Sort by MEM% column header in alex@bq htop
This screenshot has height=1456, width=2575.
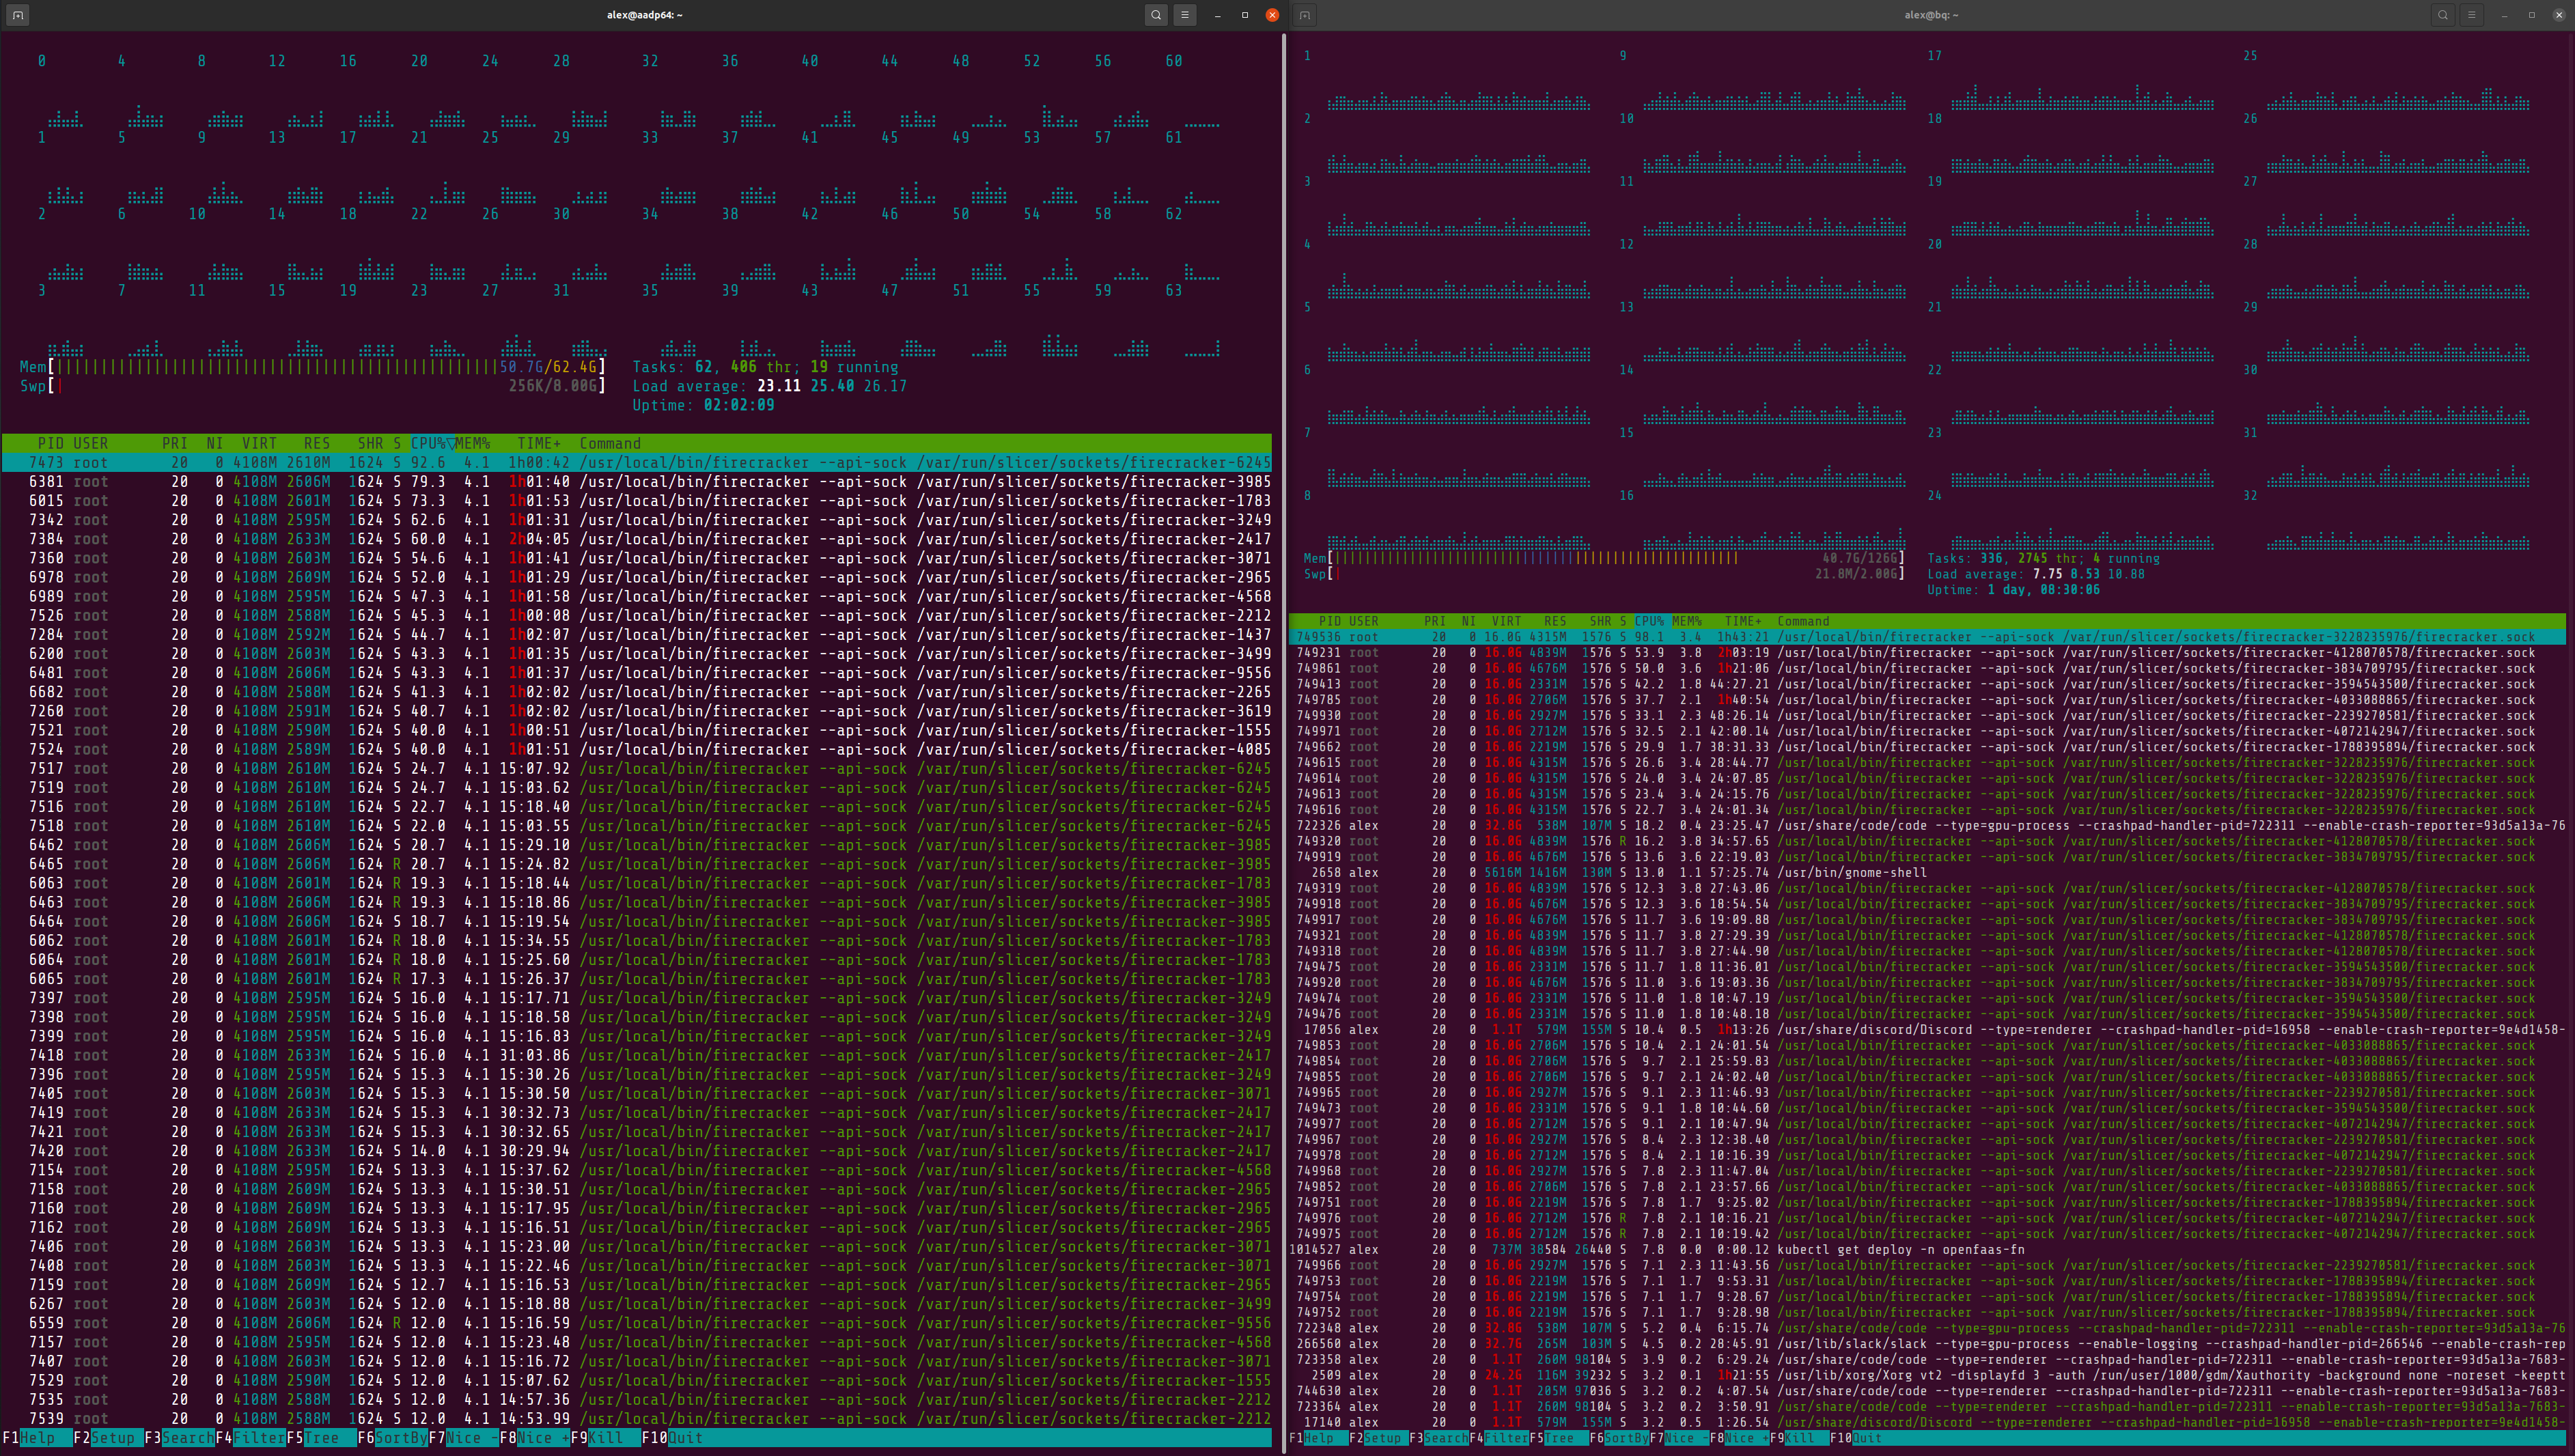click(1687, 621)
